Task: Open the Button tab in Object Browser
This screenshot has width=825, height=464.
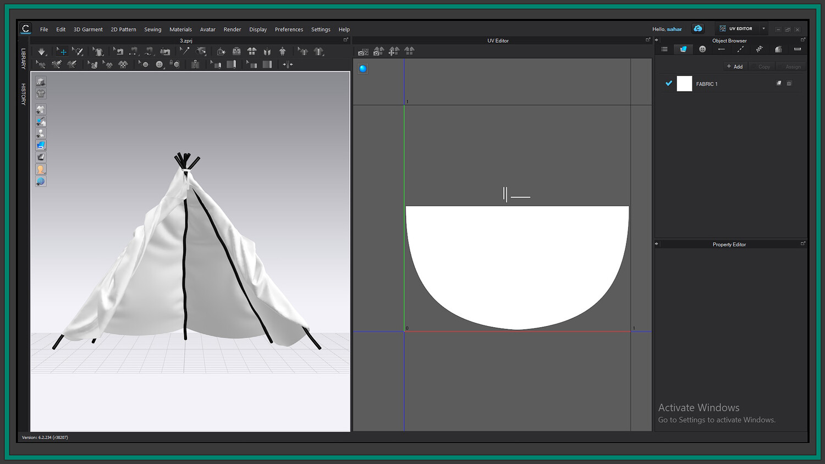Action: pyautogui.click(x=702, y=49)
